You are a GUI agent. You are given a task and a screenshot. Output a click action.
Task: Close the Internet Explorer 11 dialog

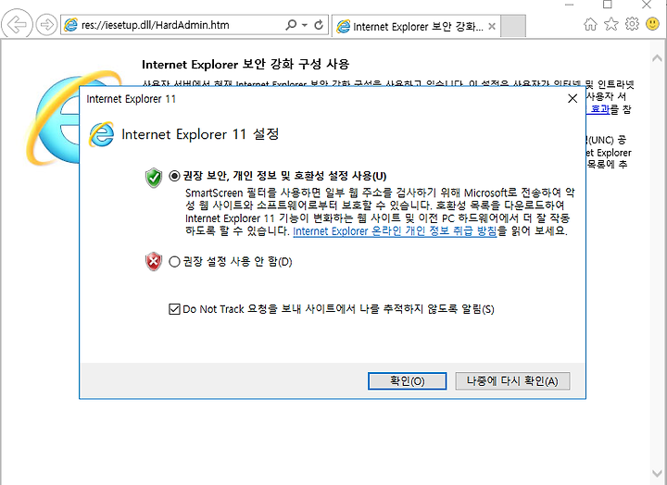[573, 99]
